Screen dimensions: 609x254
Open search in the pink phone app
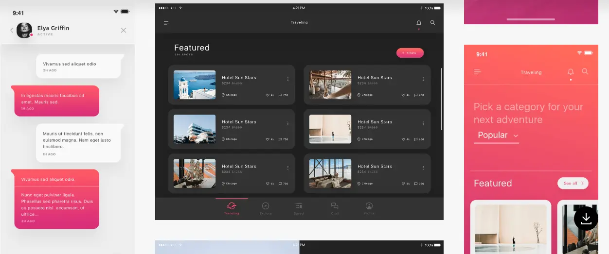coord(585,71)
